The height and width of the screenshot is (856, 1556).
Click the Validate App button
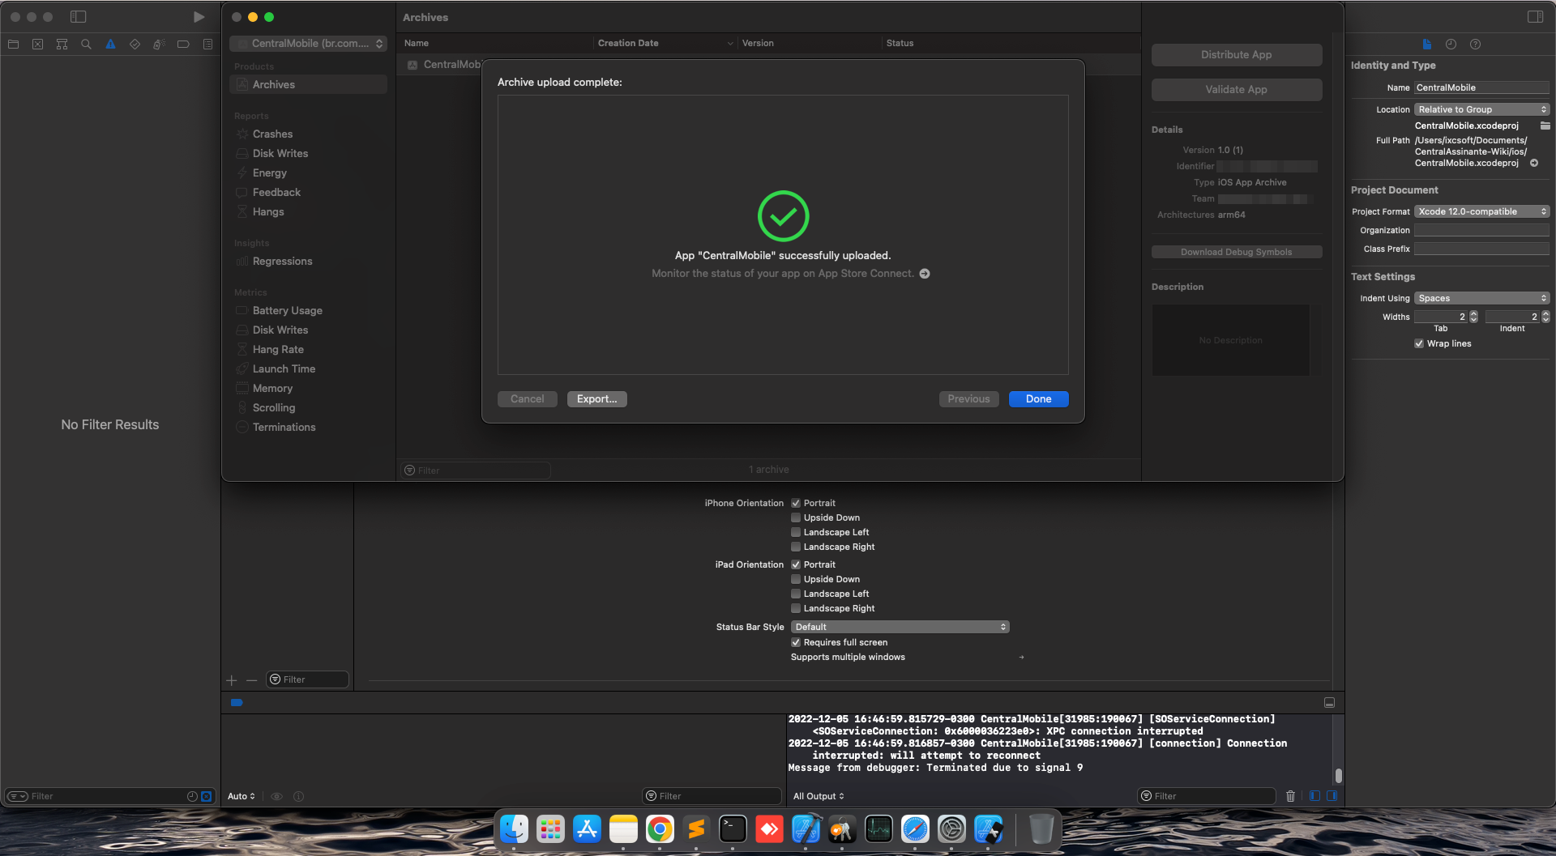(1237, 89)
